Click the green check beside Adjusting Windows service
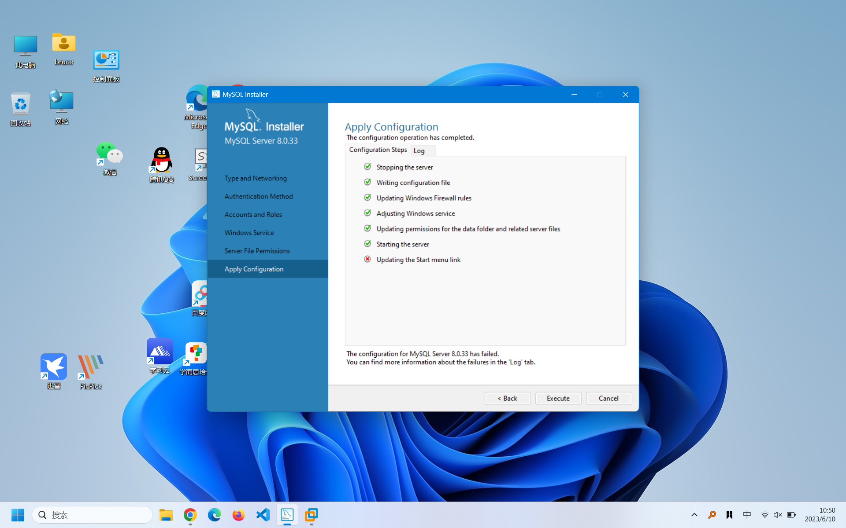 coord(367,213)
